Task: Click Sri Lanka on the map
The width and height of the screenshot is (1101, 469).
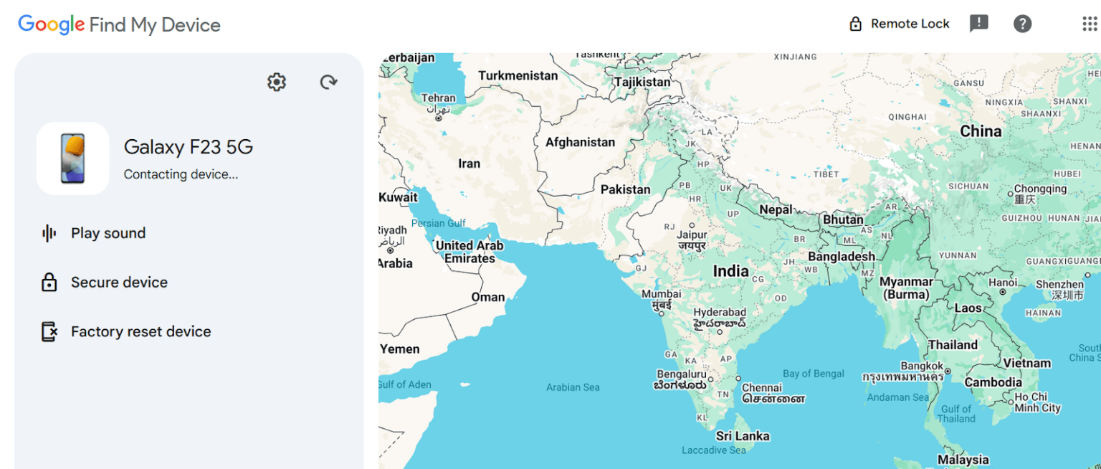Action: point(743,435)
